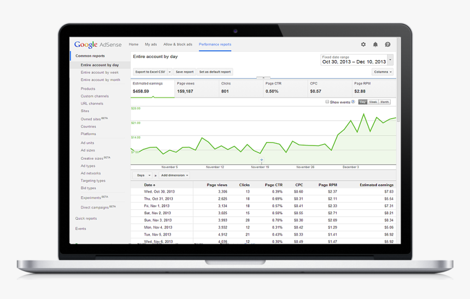Open Entire account by week report
The width and height of the screenshot is (470, 299).
pyautogui.click(x=99, y=72)
